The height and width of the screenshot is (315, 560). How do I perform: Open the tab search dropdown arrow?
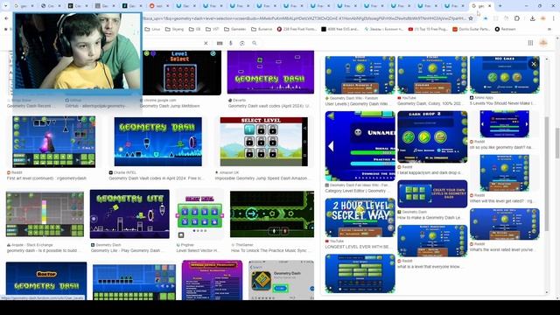coord(5,6)
